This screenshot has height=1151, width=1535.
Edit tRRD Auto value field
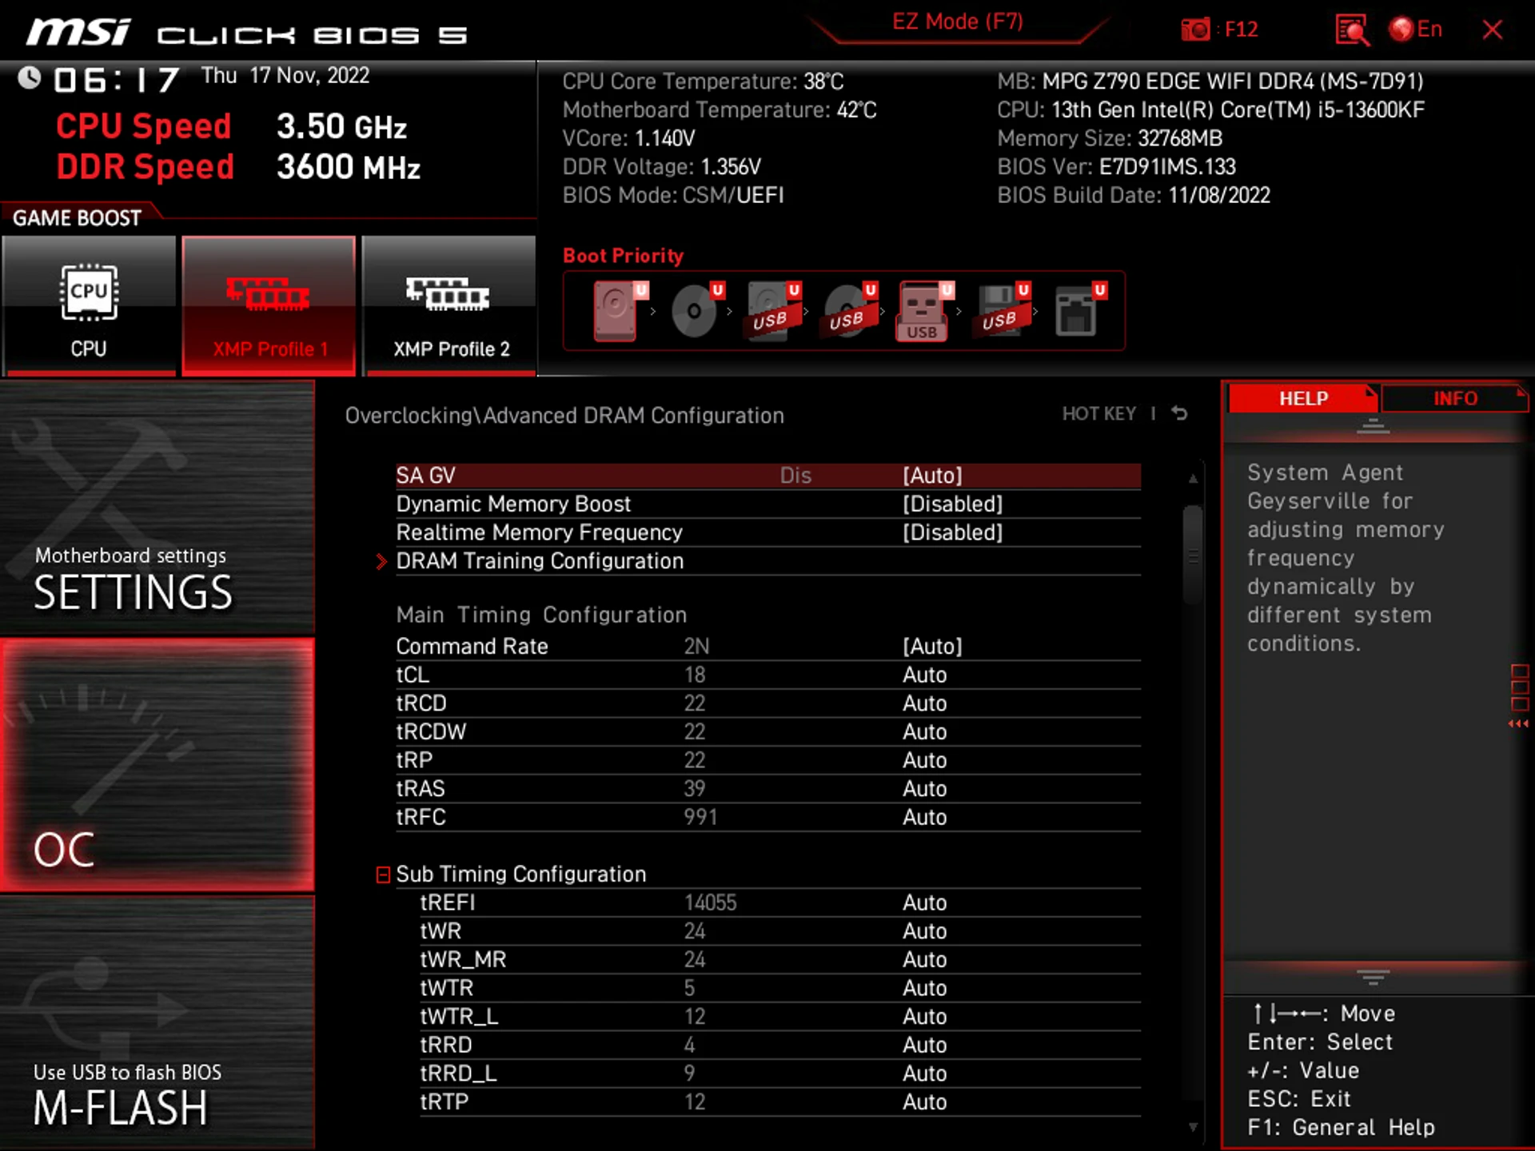pos(924,1045)
